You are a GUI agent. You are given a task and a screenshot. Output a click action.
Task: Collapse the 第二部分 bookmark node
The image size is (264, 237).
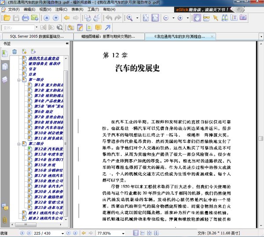tap(18, 143)
